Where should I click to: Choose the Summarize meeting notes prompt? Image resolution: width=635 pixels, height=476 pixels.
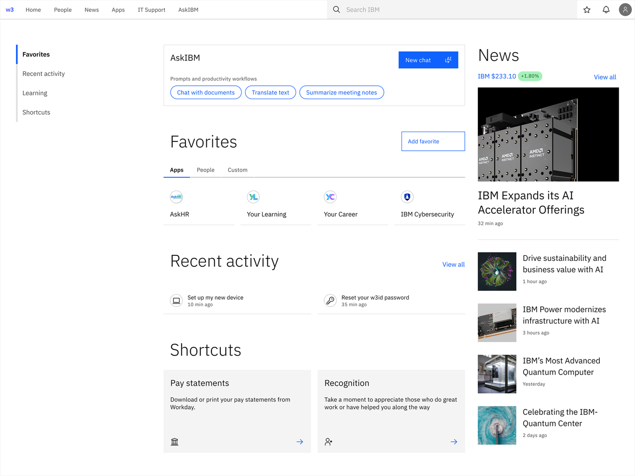[341, 93]
